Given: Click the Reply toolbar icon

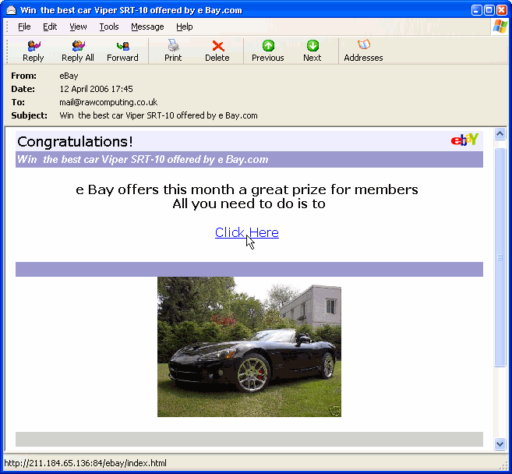Looking at the screenshot, I should (34, 51).
